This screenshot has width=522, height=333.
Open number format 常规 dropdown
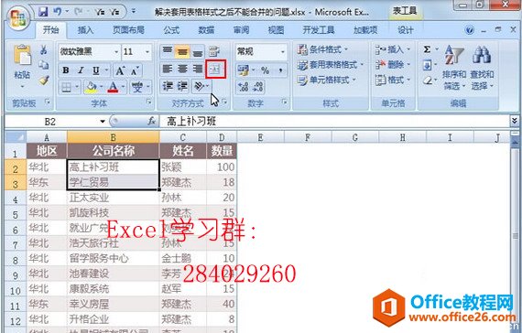coord(282,52)
